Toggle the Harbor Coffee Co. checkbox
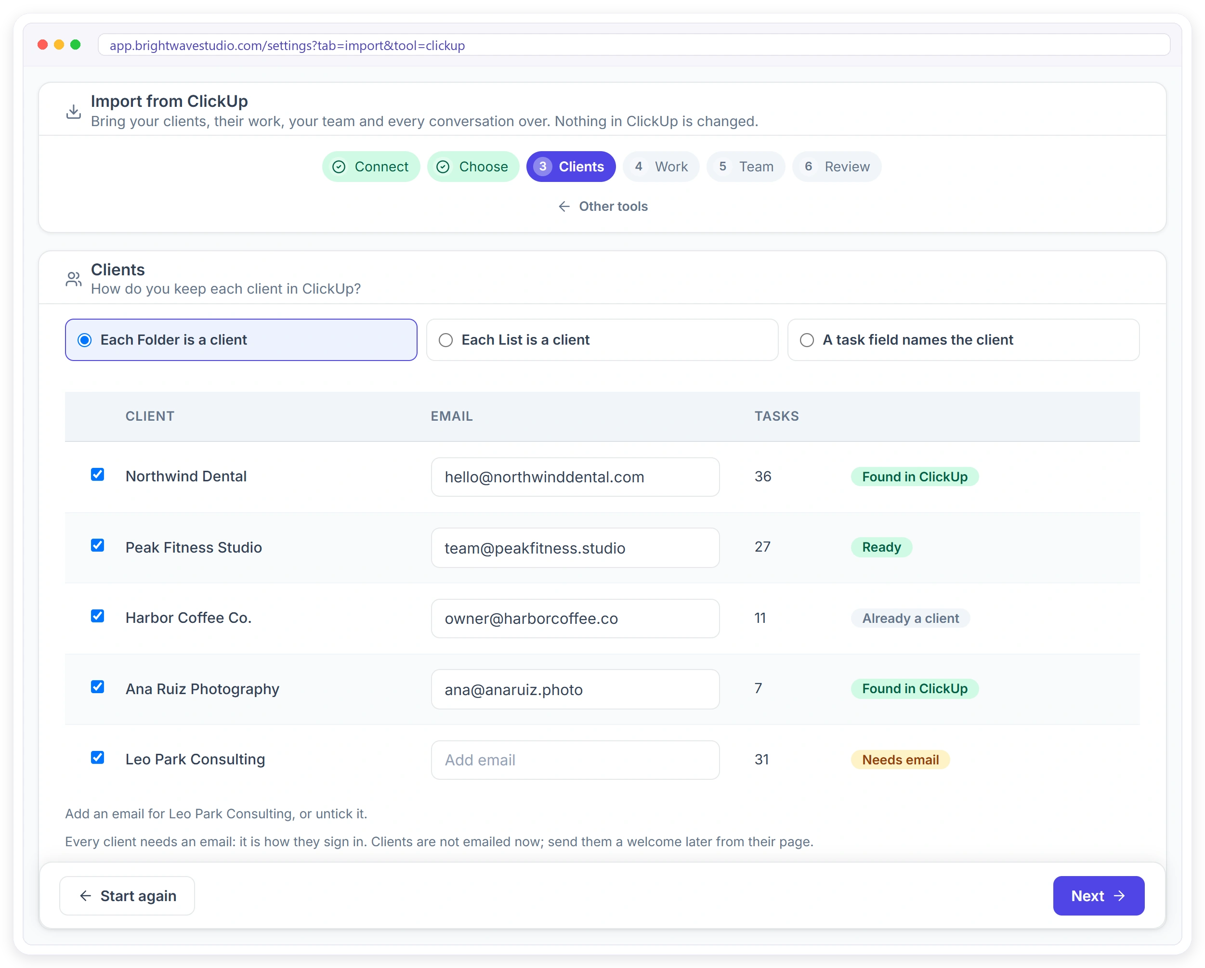 pyautogui.click(x=97, y=616)
